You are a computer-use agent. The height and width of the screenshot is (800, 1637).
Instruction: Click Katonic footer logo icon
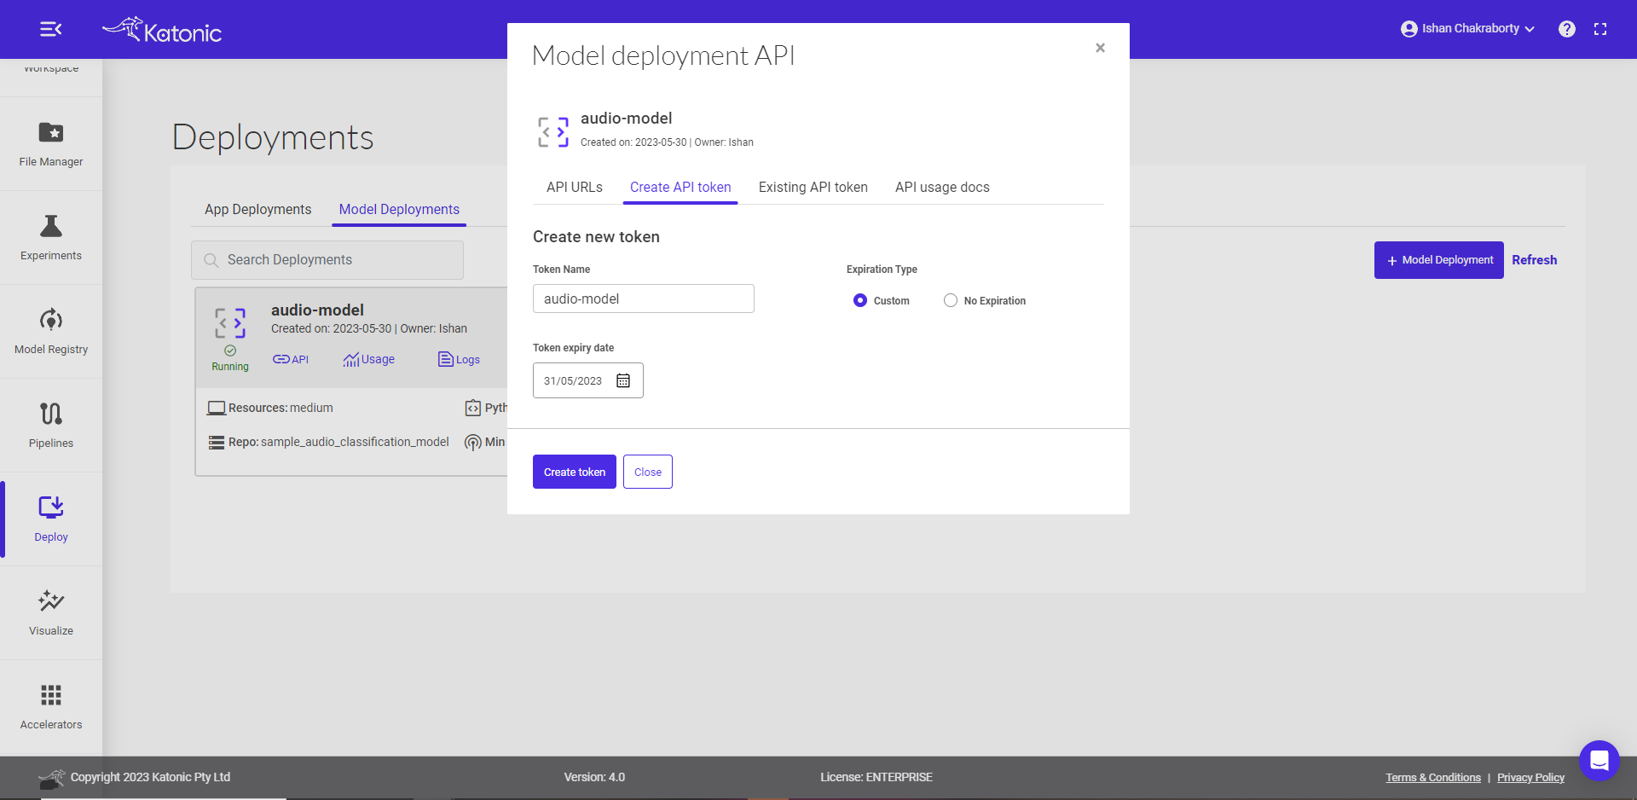click(x=52, y=778)
